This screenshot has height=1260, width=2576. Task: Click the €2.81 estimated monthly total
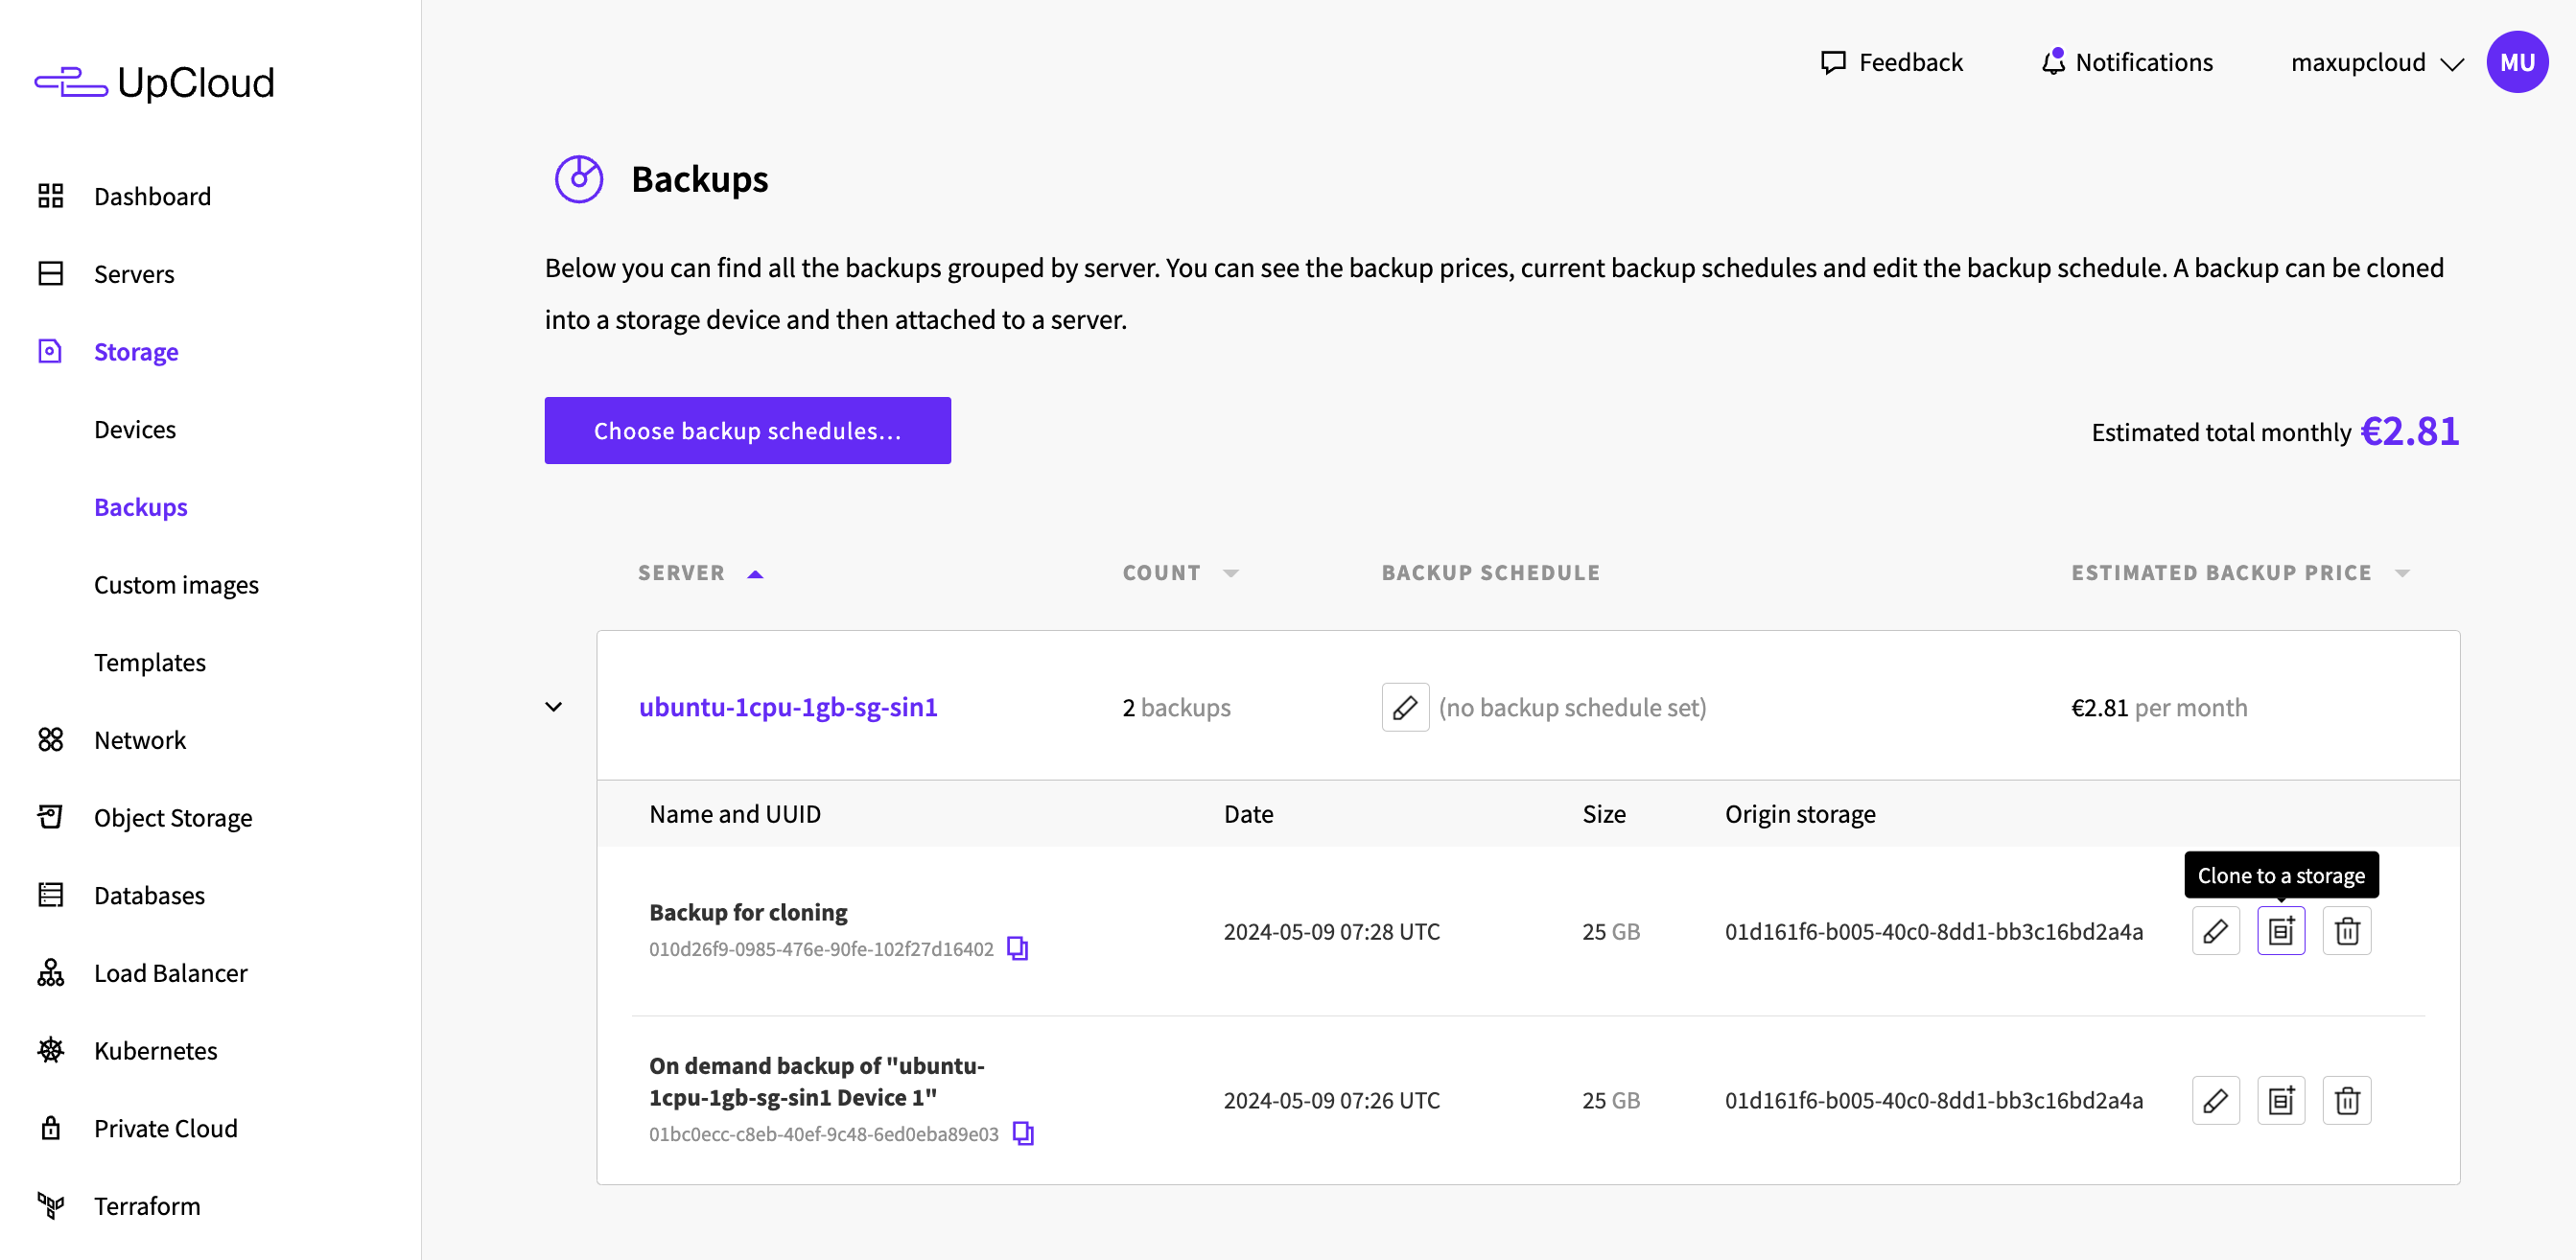pos(2410,431)
